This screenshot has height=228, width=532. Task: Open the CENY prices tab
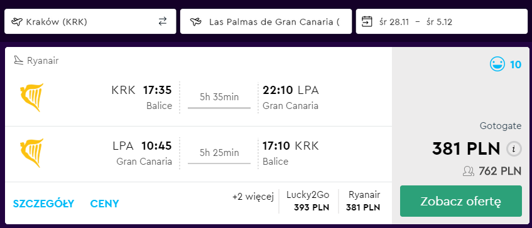pos(104,204)
